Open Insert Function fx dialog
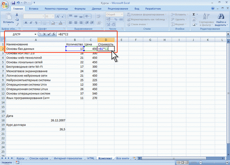 [x=54, y=34]
